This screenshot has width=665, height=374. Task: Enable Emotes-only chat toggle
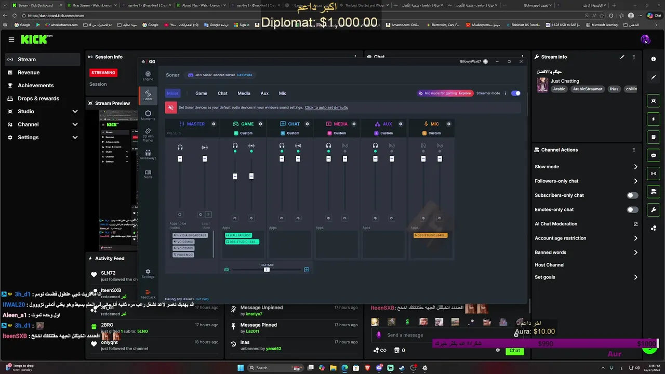coord(632,210)
